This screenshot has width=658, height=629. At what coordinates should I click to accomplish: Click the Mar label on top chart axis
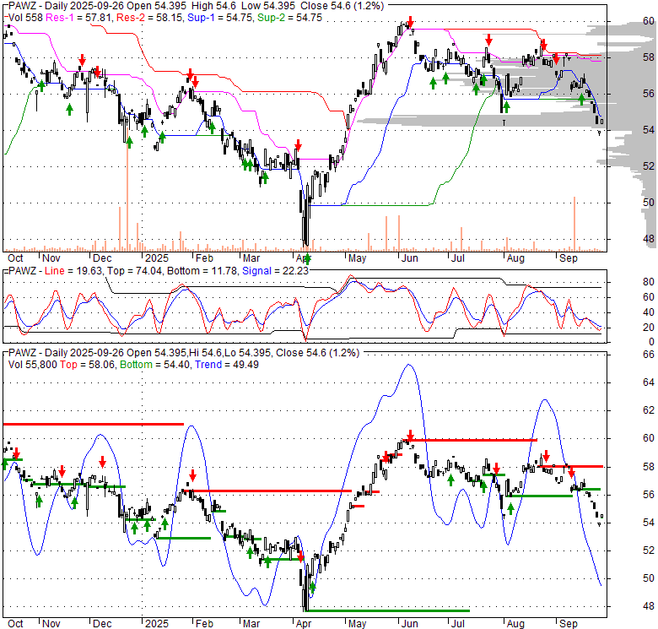point(251,258)
